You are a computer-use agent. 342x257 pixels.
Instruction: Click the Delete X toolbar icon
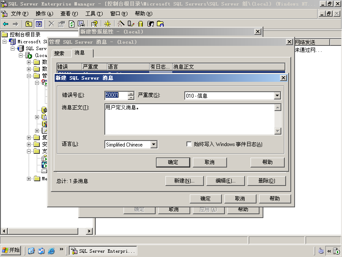point(51,24)
